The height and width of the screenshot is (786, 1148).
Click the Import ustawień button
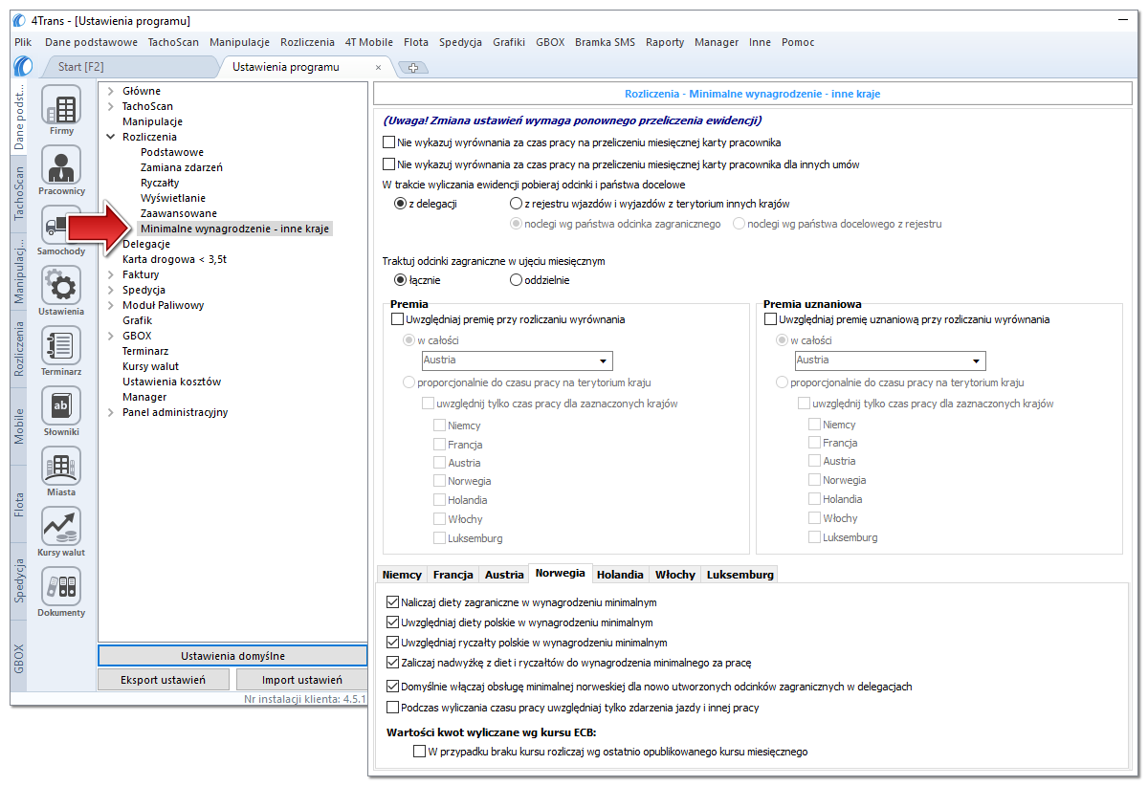[302, 680]
